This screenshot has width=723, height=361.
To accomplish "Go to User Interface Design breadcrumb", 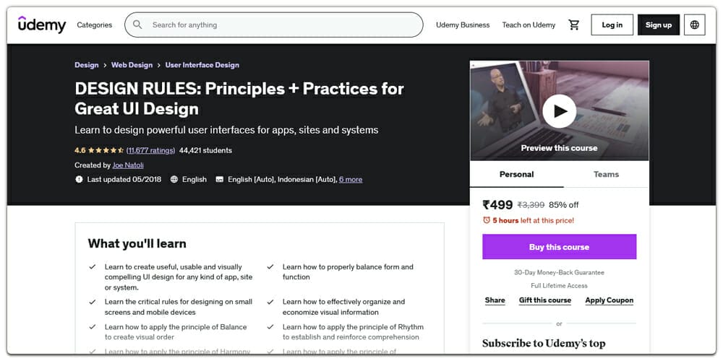I will pos(202,65).
